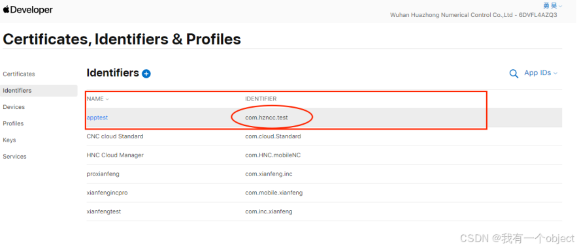Image resolution: width=577 pixels, height=248 pixels.
Task: Click com.mobile.xianfeng identifier text
Action: (274, 193)
